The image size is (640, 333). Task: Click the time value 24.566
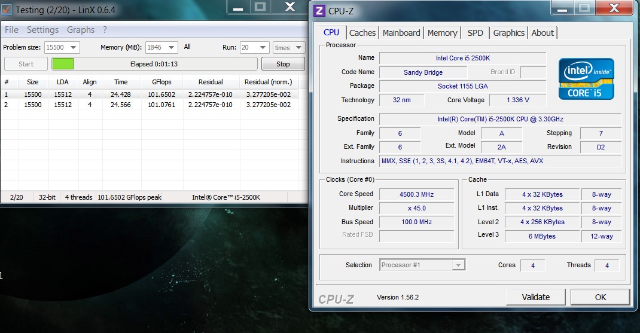tap(120, 105)
